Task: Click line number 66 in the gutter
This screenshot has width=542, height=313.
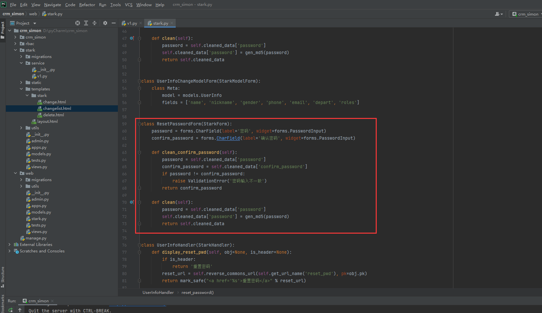Action: (124, 174)
